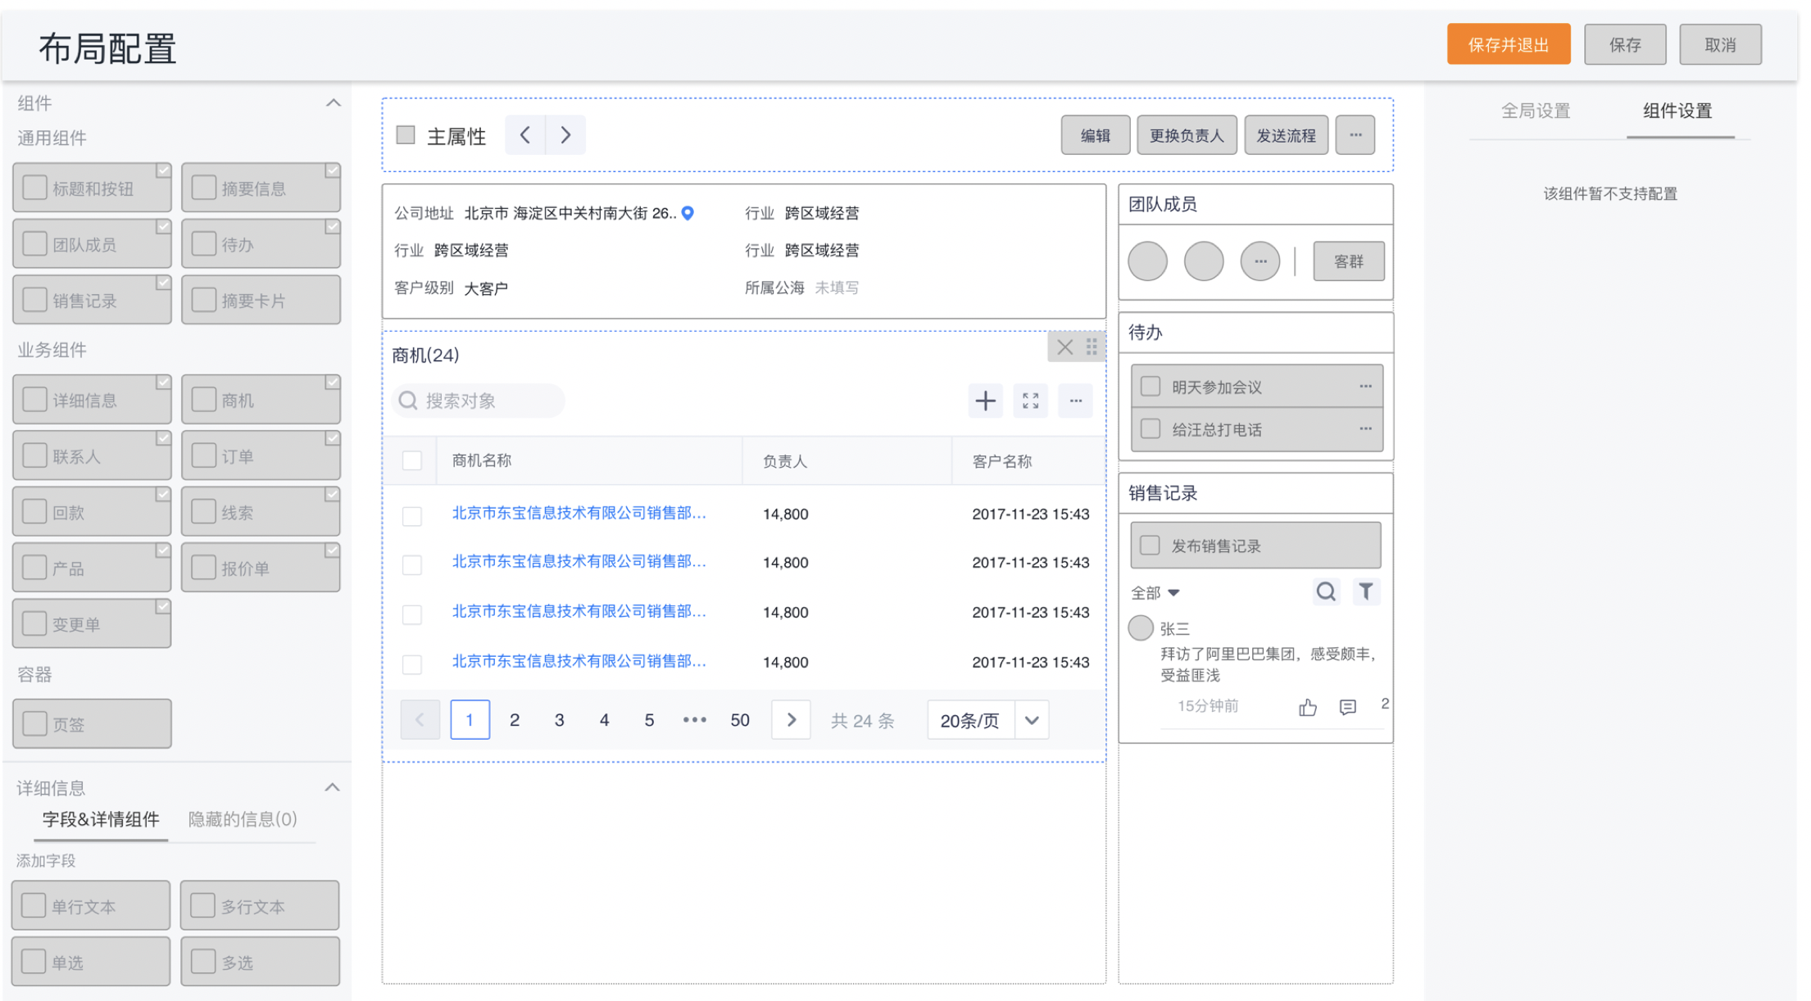This screenshot has width=1811, height=1001.
Task: Open the more (…) menu in 商机 toolbar
Action: point(1075,401)
